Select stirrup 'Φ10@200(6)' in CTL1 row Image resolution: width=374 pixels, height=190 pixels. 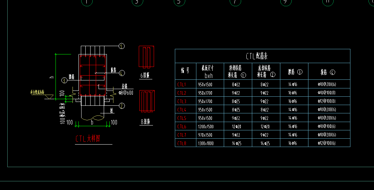[327, 84]
